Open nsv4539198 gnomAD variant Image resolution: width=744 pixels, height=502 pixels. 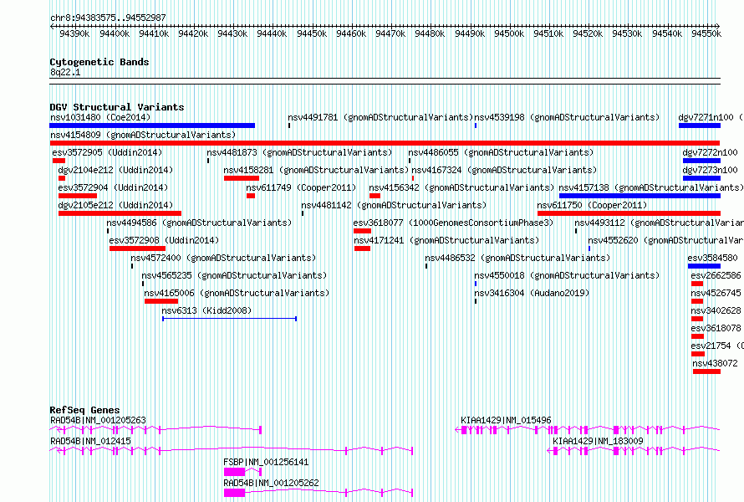[x=567, y=117]
